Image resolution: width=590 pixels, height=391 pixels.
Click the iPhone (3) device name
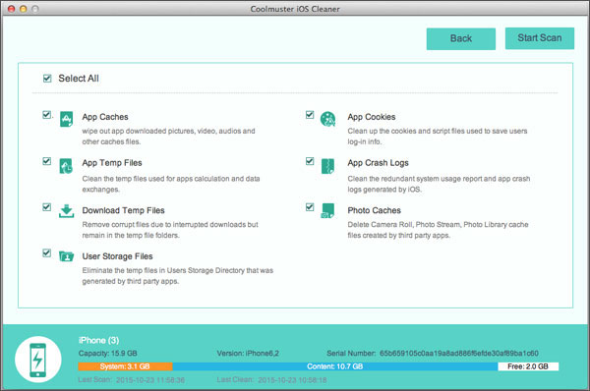99,341
